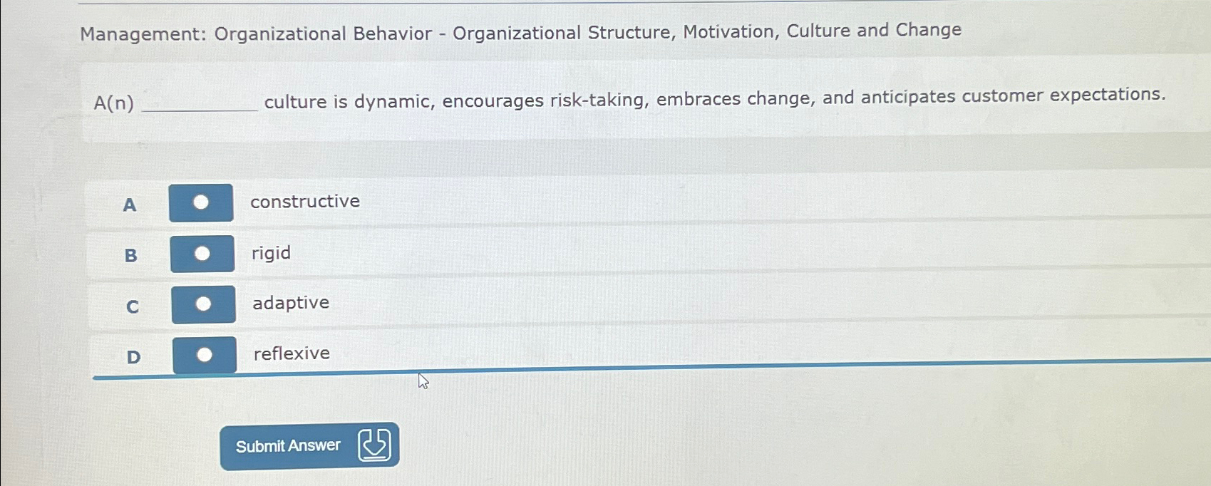Click the letter D option marker

pos(133,358)
